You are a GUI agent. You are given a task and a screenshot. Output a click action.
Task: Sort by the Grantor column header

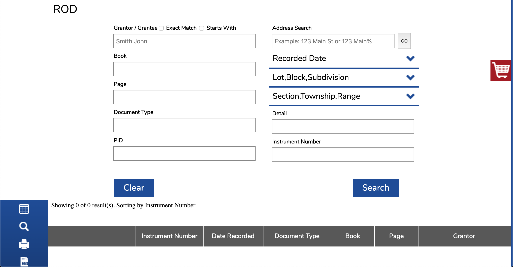(464, 236)
